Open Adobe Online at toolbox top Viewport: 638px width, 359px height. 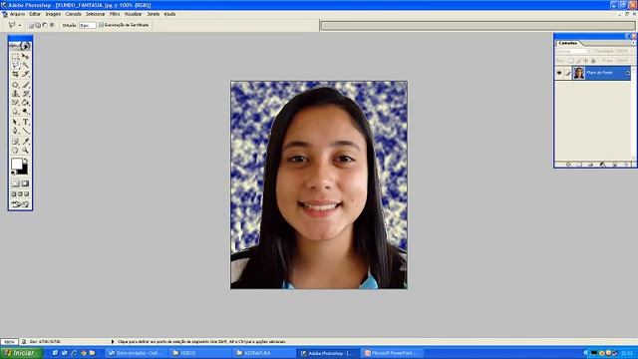point(20,46)
